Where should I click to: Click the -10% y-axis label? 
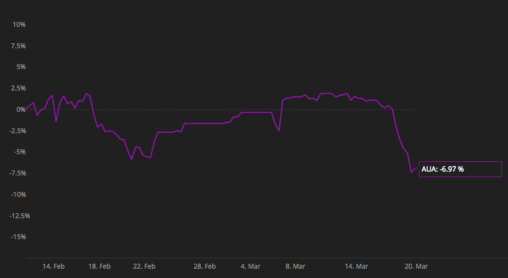pyautogui.click(x=18, y=194)
